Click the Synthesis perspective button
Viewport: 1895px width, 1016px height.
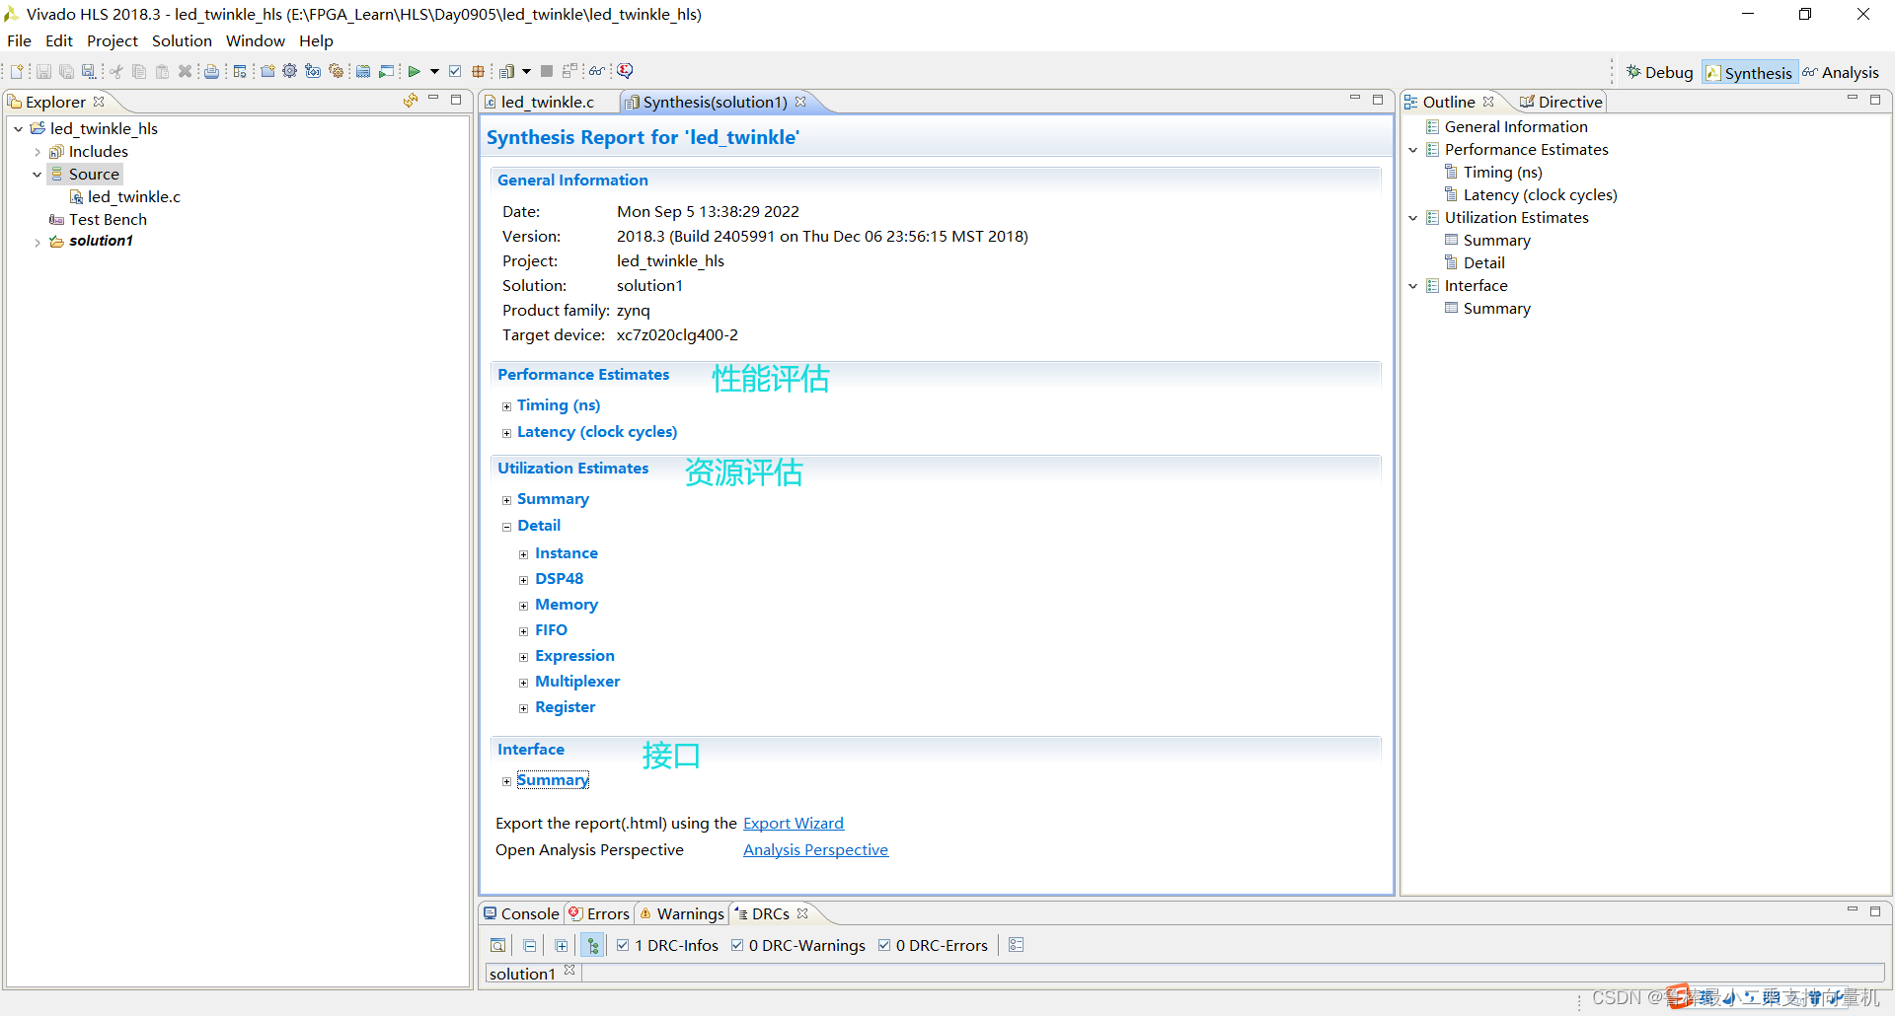click(x=1749, y=72)
